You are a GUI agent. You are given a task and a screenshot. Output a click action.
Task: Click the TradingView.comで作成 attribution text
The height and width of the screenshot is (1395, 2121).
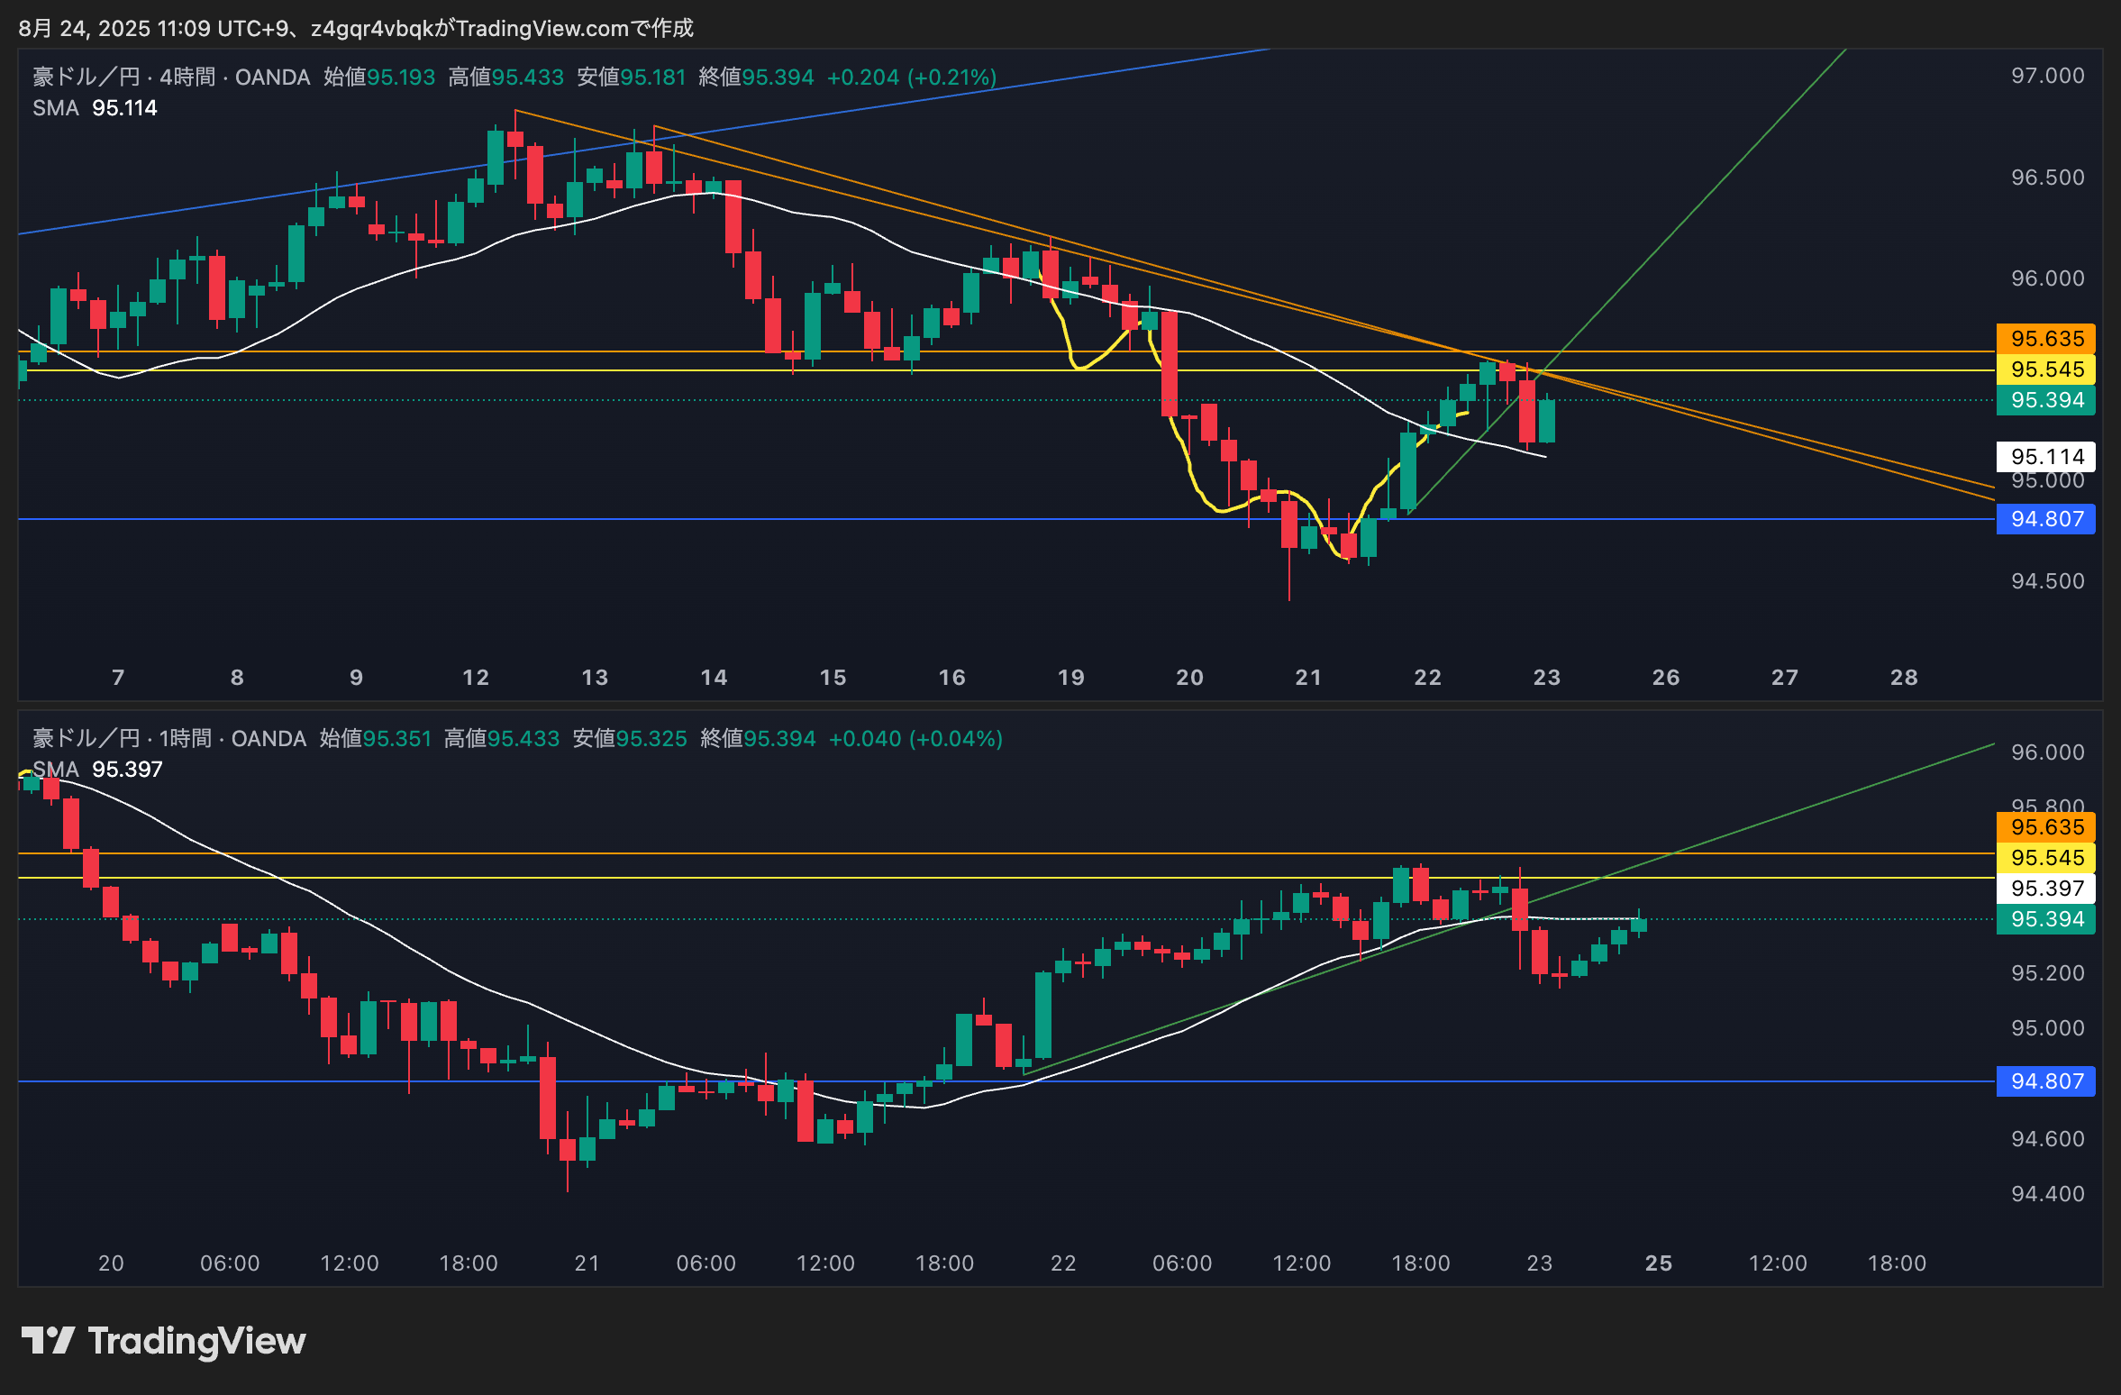tap(575, 29)
